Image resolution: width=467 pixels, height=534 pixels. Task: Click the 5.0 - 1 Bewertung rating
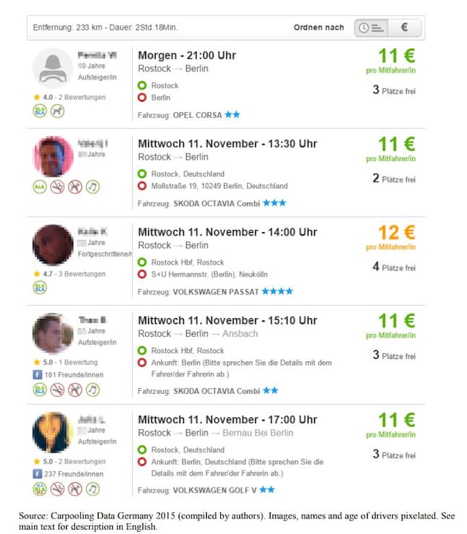point(66,362)
